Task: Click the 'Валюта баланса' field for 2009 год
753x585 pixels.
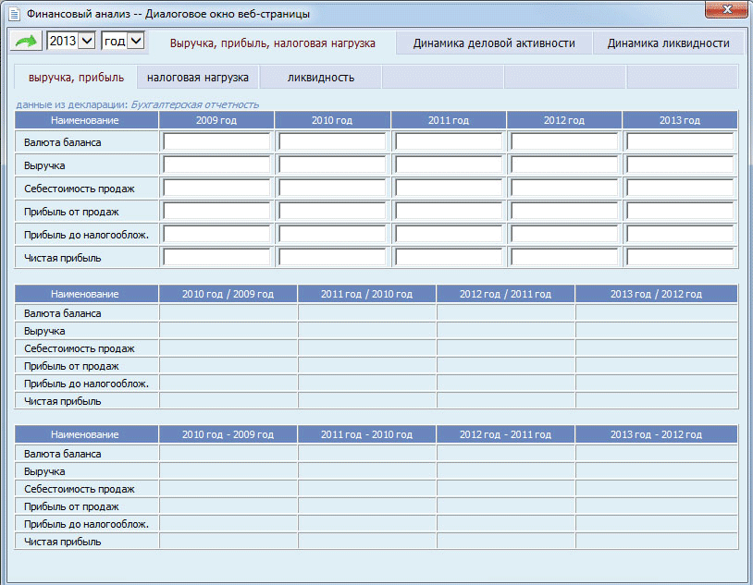Action: [x=216, y=142]
